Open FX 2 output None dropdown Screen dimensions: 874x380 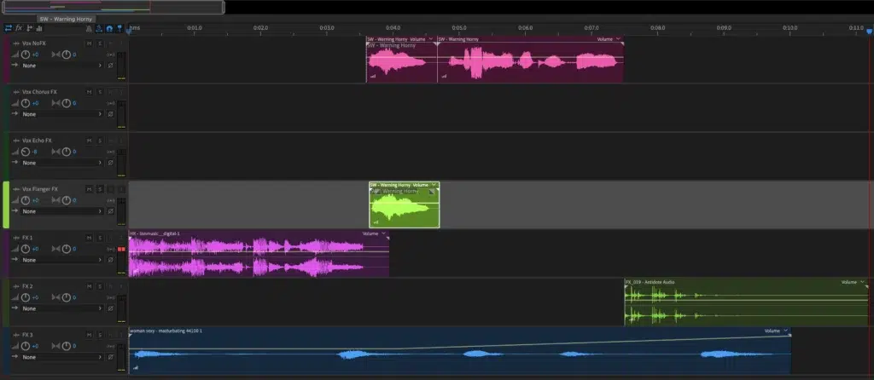[62, 308]
